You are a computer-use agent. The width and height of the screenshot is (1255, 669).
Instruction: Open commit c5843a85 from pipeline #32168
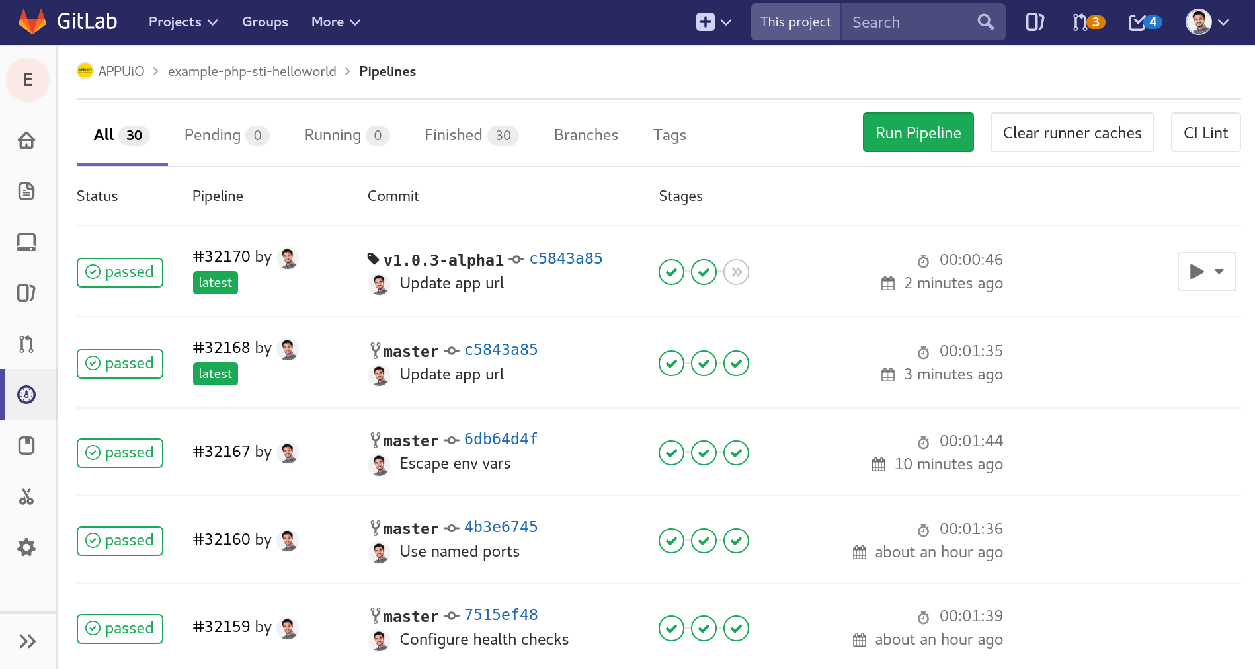(x=501, y=350)
